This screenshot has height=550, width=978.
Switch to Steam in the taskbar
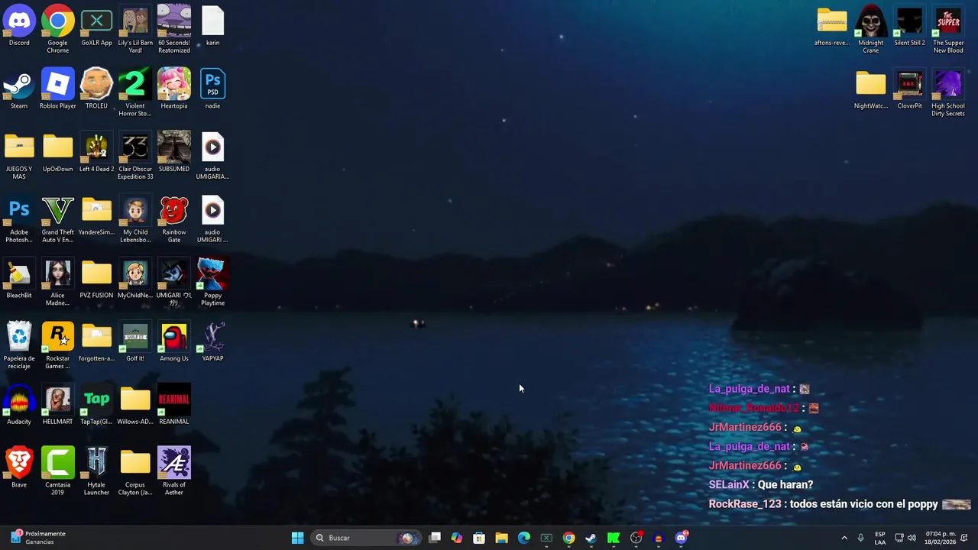(591, 538)
